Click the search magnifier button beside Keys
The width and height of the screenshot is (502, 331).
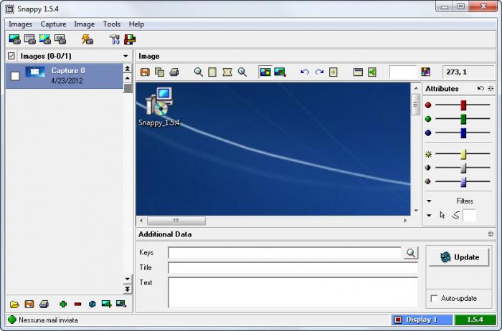411,253
